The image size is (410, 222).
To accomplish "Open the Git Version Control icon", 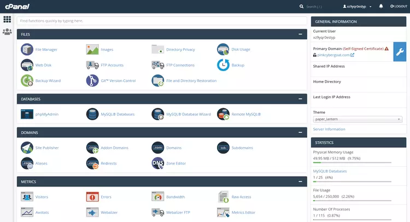I will [92, 80].
